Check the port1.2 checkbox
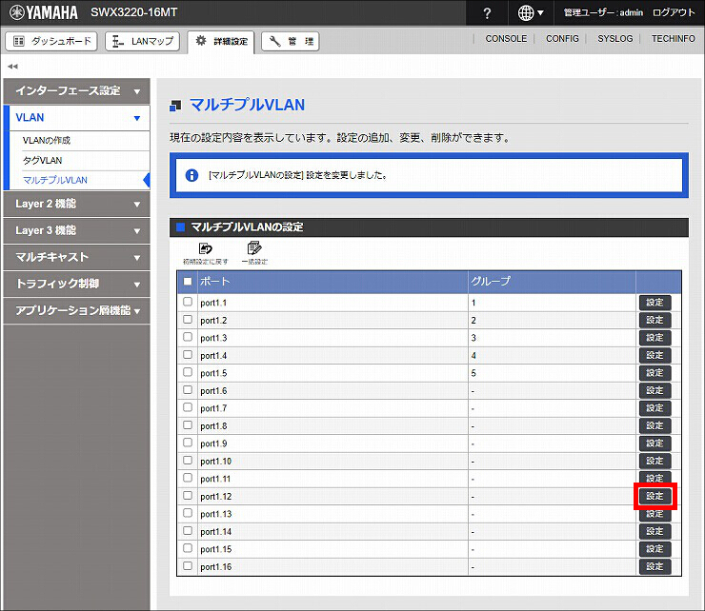This screenshot has height=611, width=705. click(x=188, y=320)
